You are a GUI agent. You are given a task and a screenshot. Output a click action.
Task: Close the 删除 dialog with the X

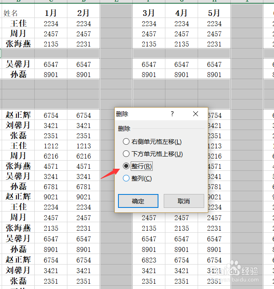tap(196, 114)
